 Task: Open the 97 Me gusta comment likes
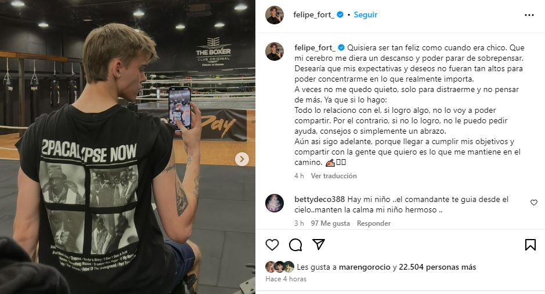[330, 223]
